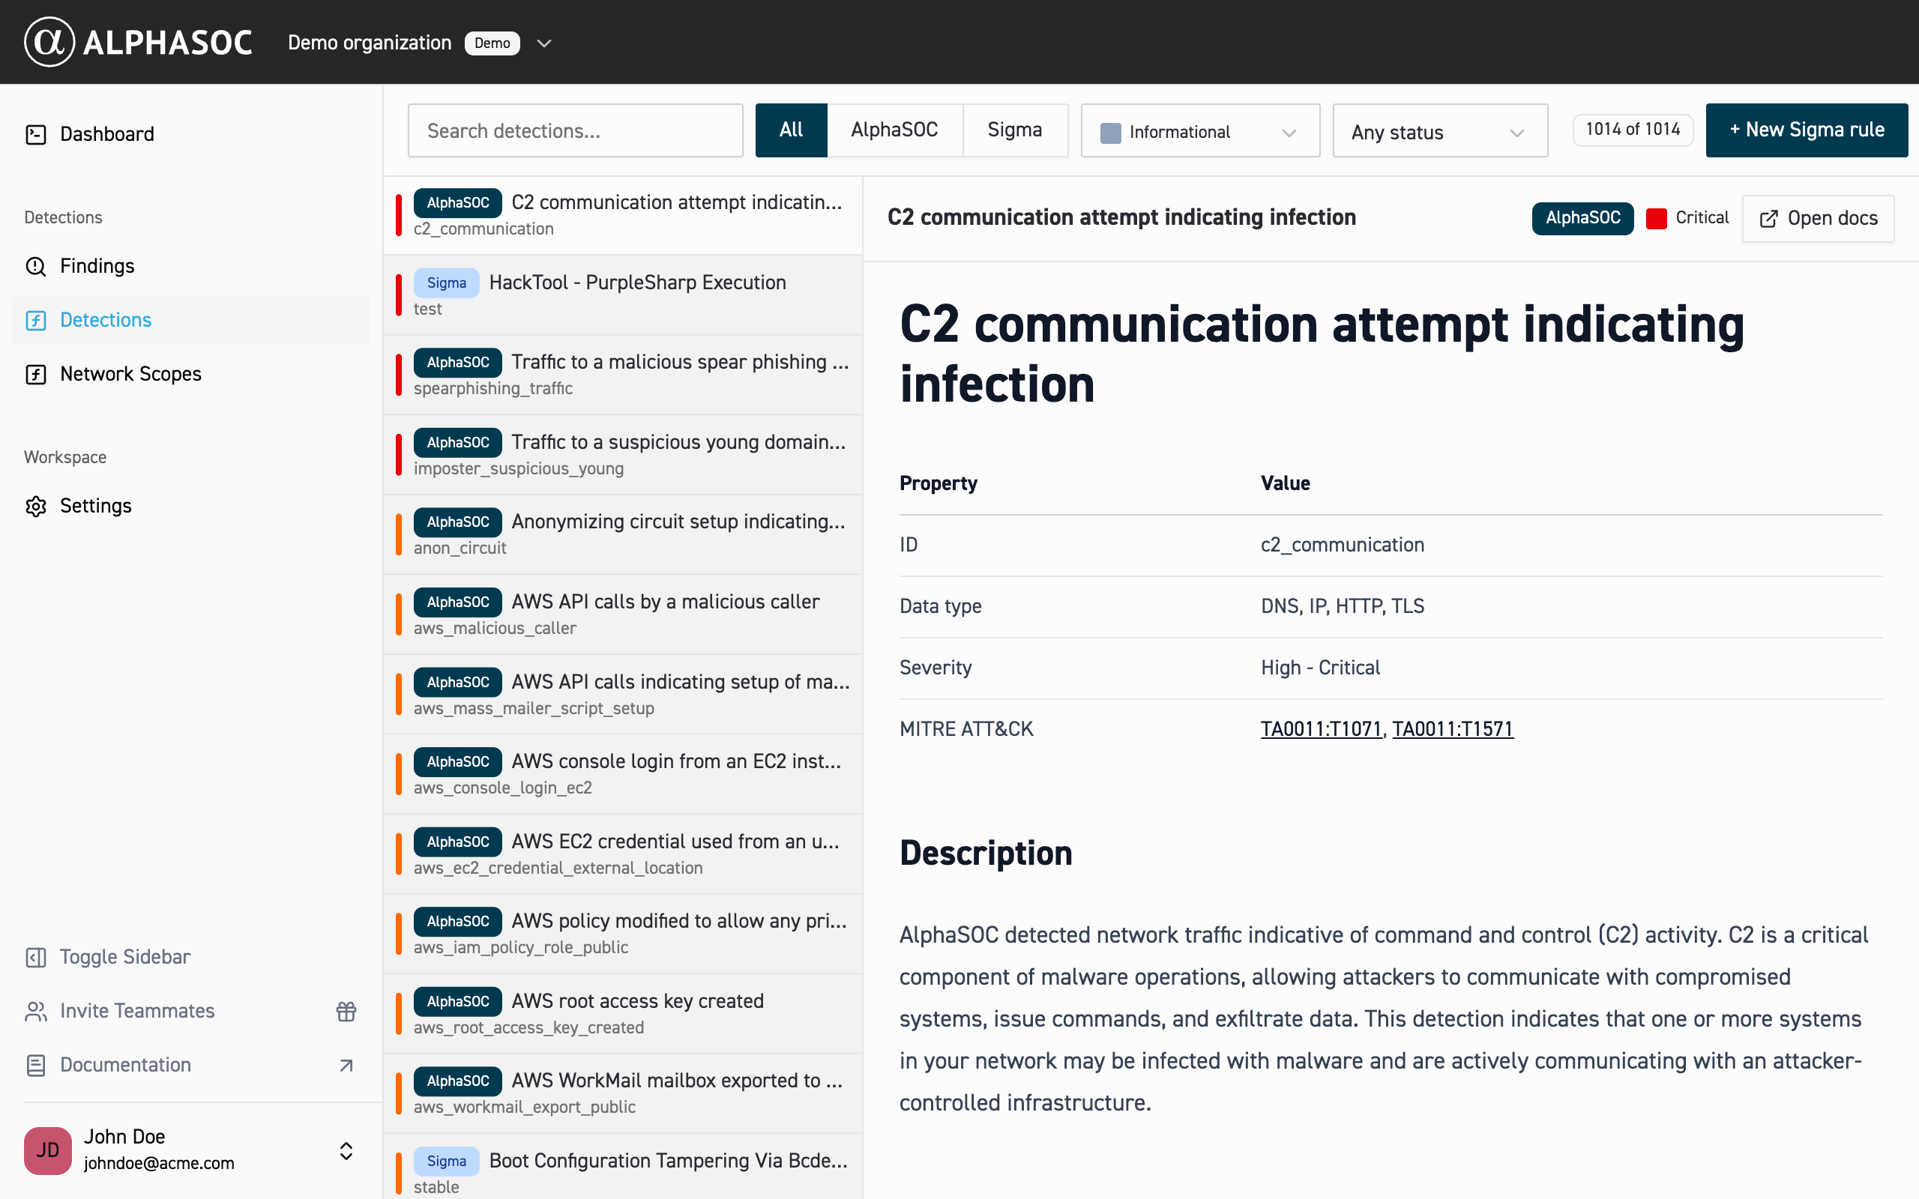
Task: Select the AlphaSOC filter tab
Action: pyautogui.click(x=894, y=130)
